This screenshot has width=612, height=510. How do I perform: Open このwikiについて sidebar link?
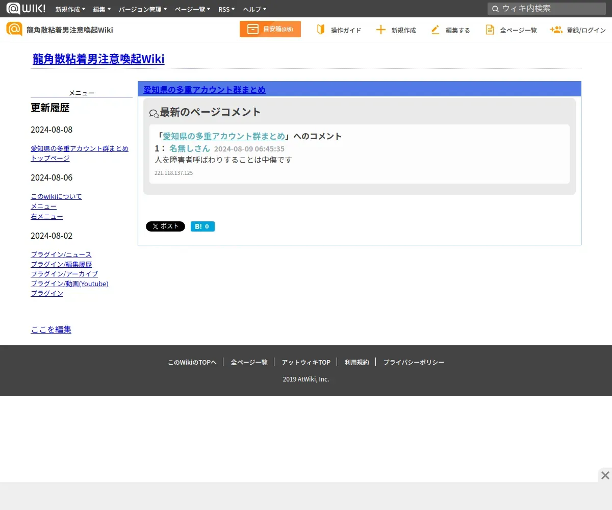tap(56, 196)
